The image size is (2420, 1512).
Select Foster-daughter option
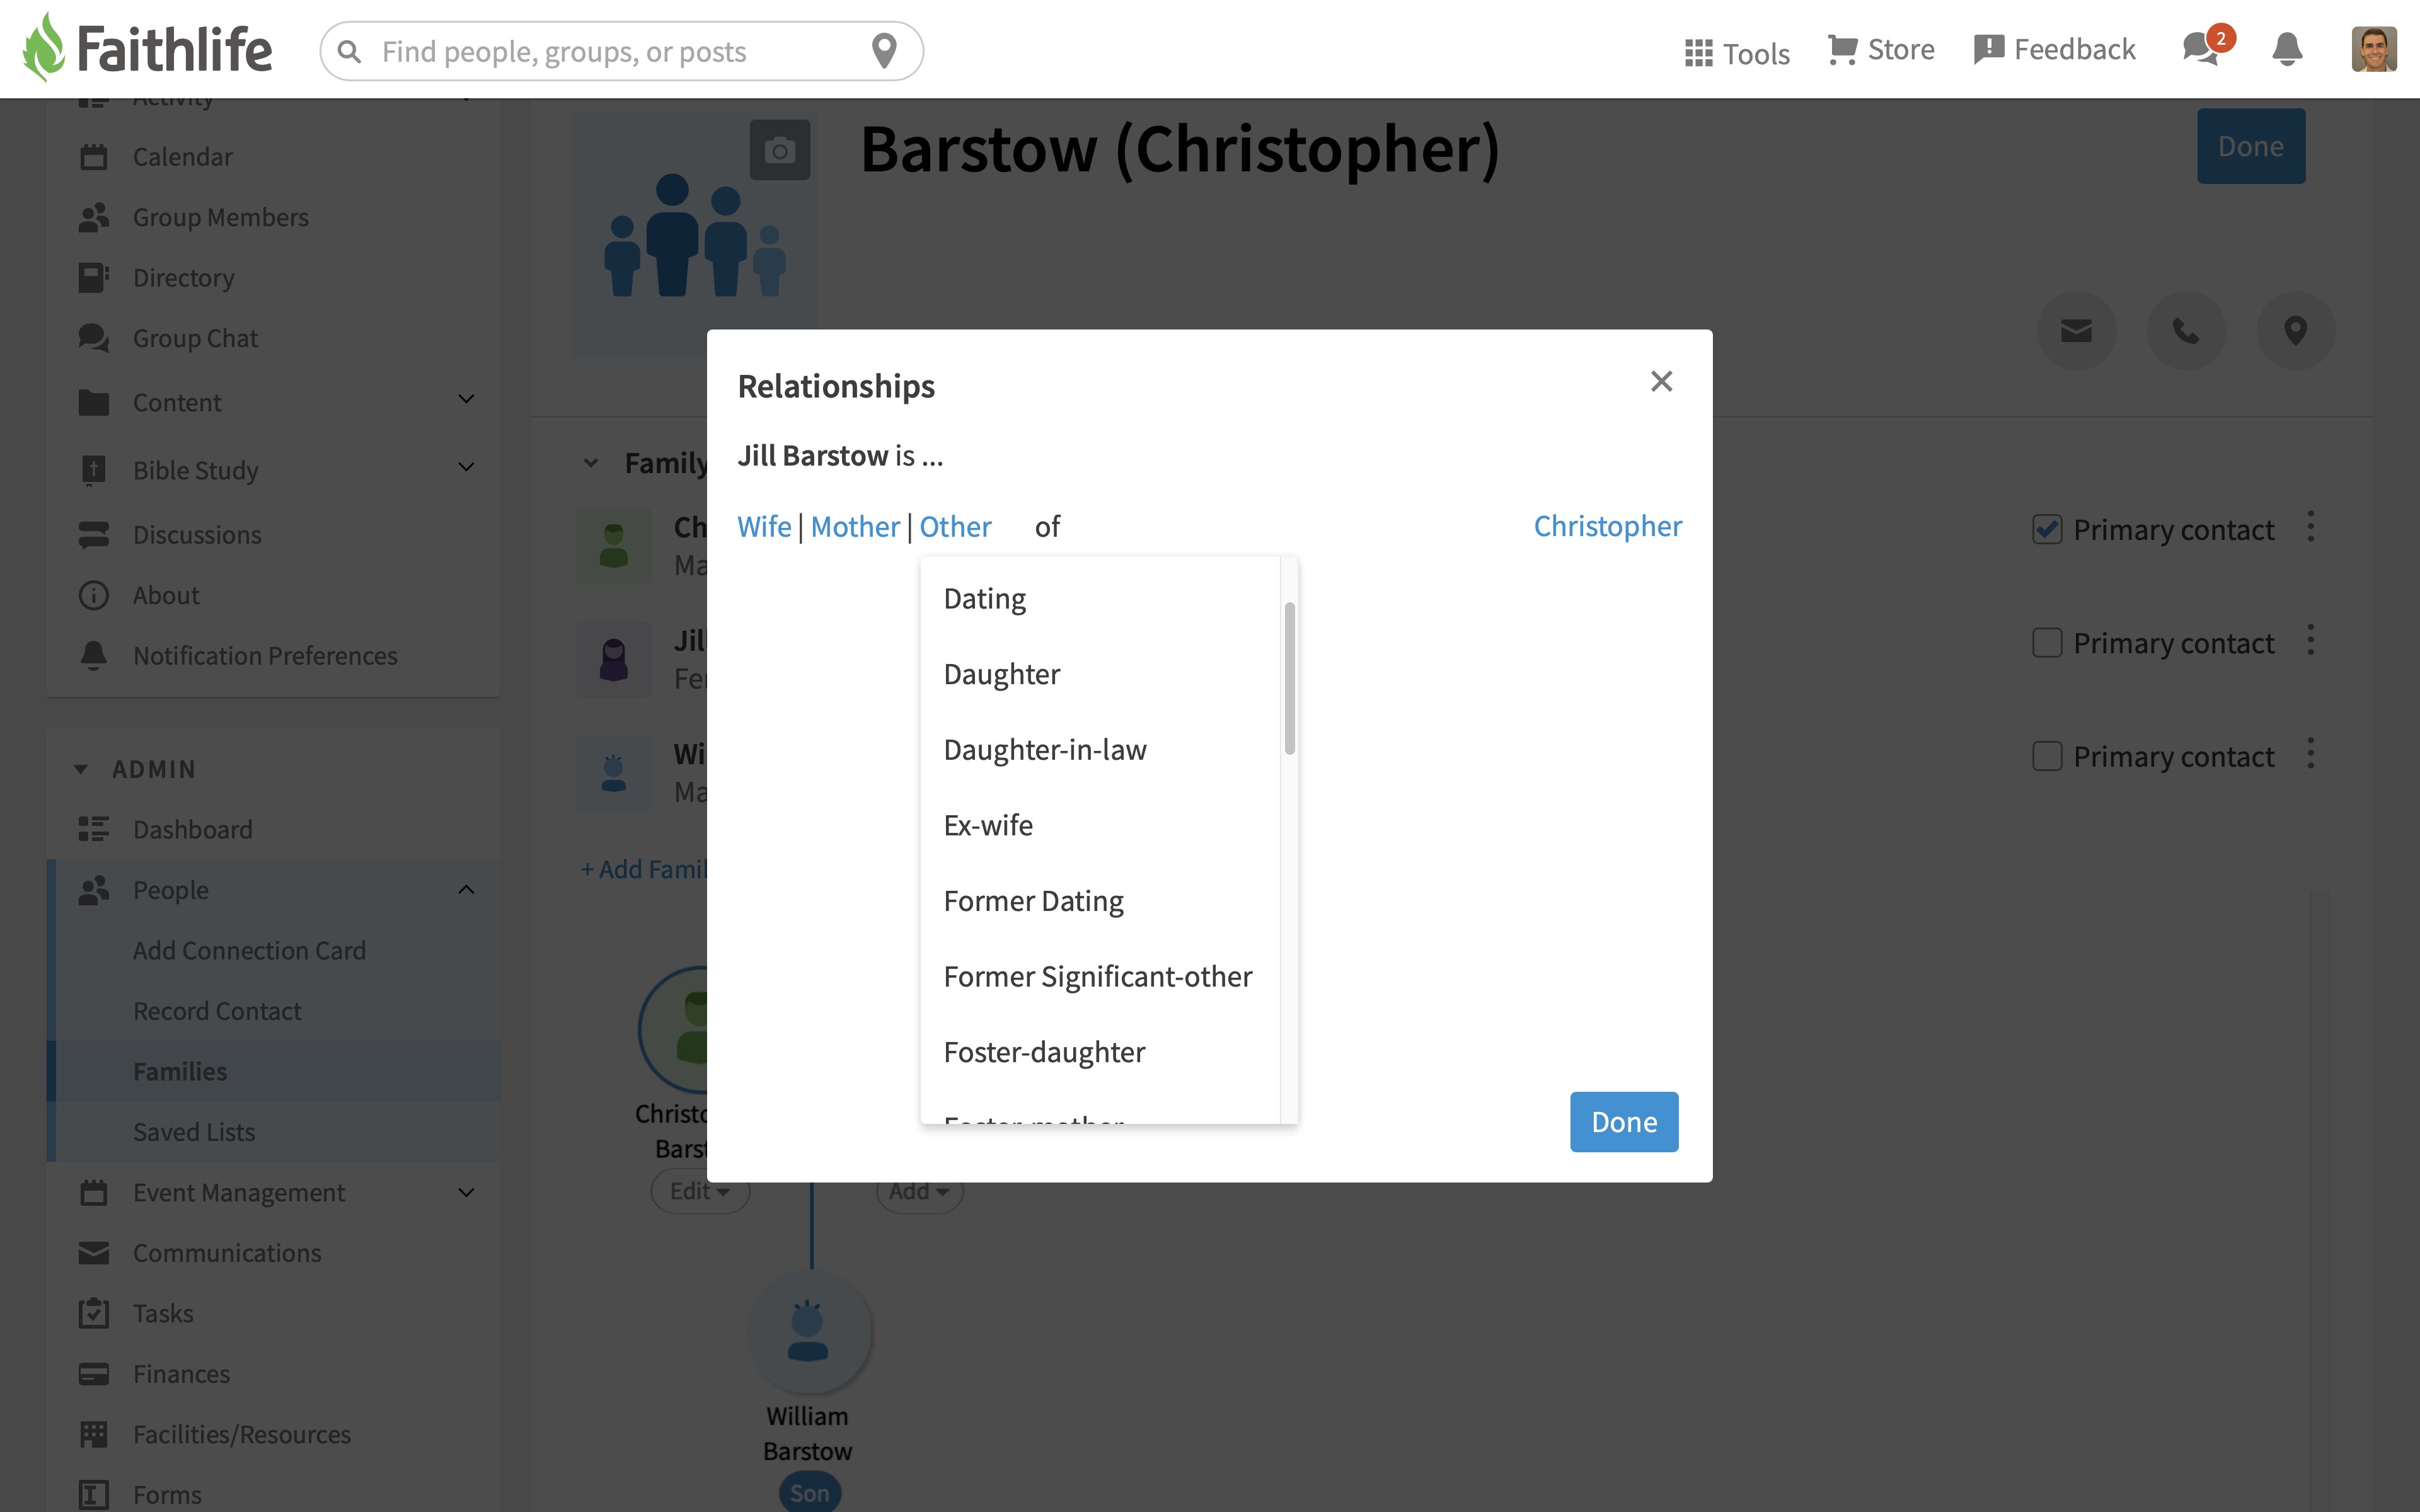click(1100, 1052)
